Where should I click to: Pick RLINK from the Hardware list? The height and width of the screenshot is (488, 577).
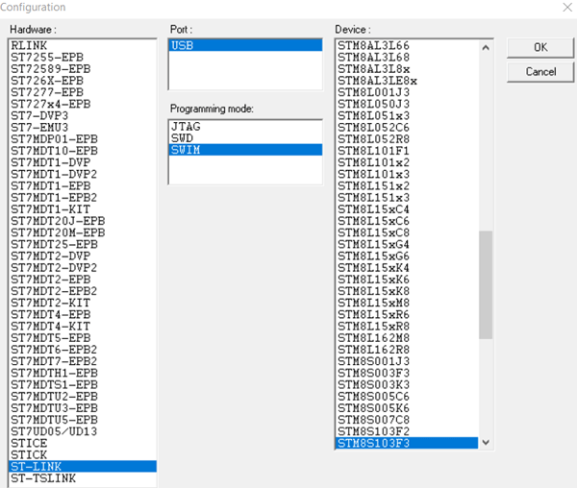point(30,45)
